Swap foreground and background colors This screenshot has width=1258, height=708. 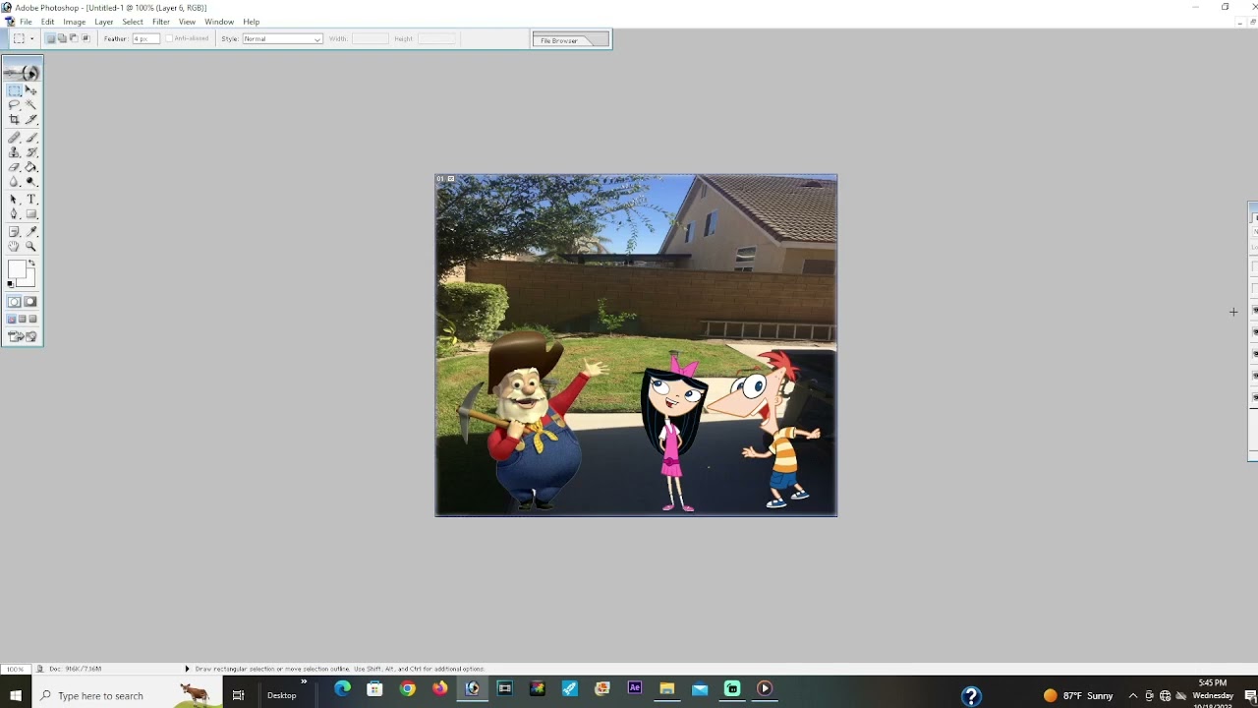coord(32,264)
